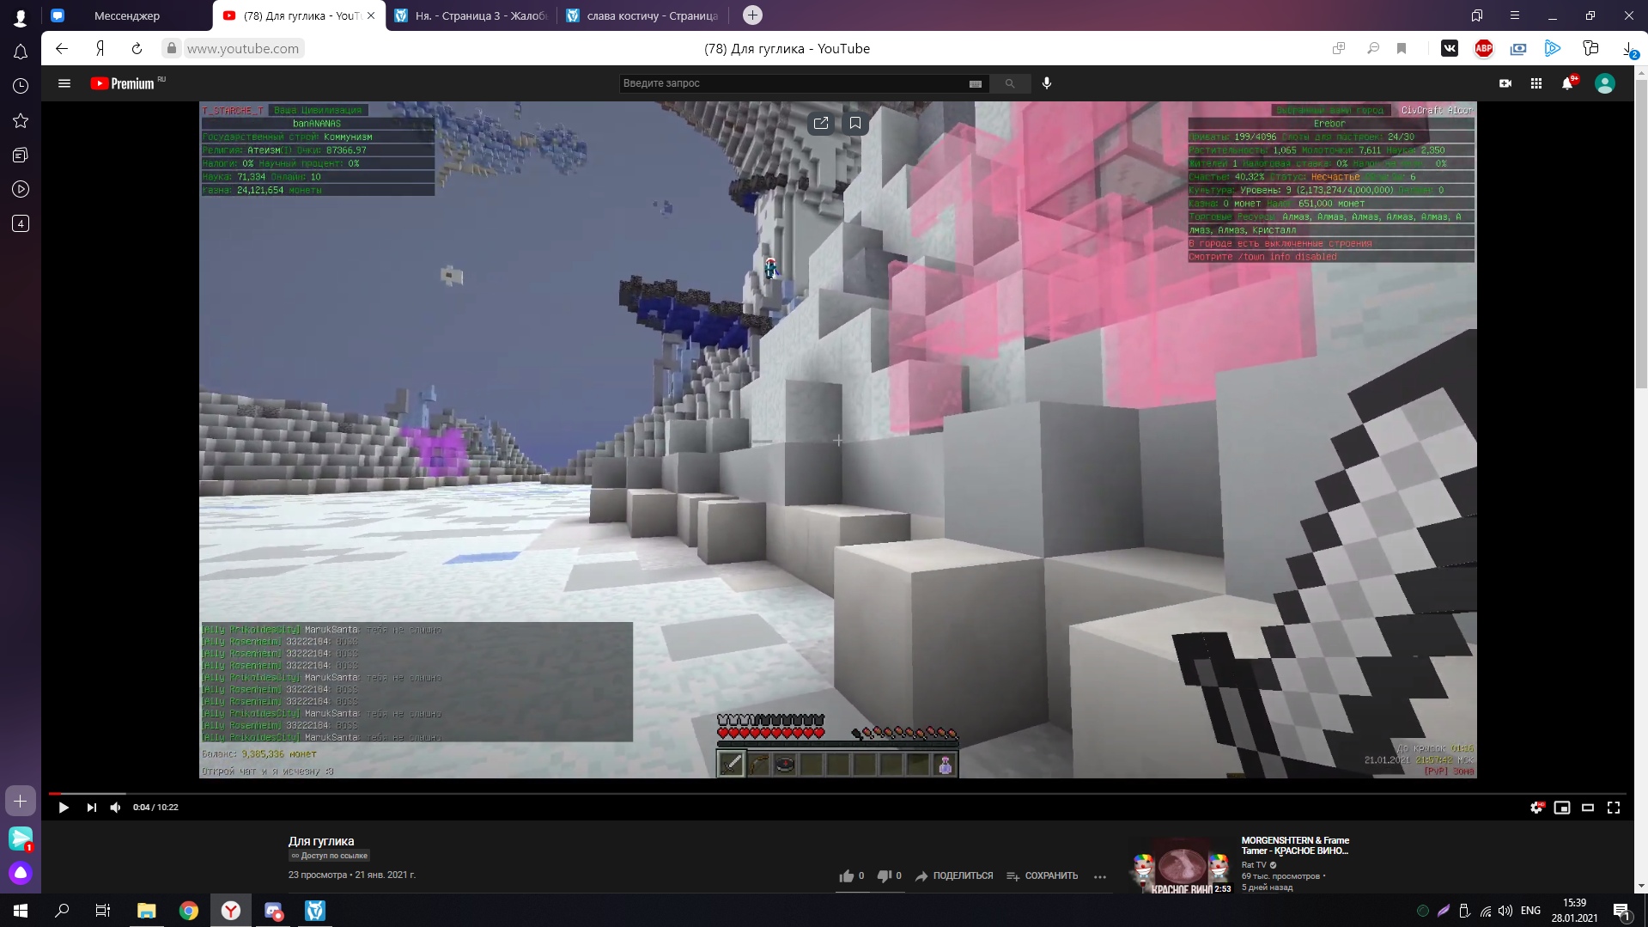The width and height of the screenshot is (1648, 927).
Task: Open the VK extension
Action: point(1450,49)
